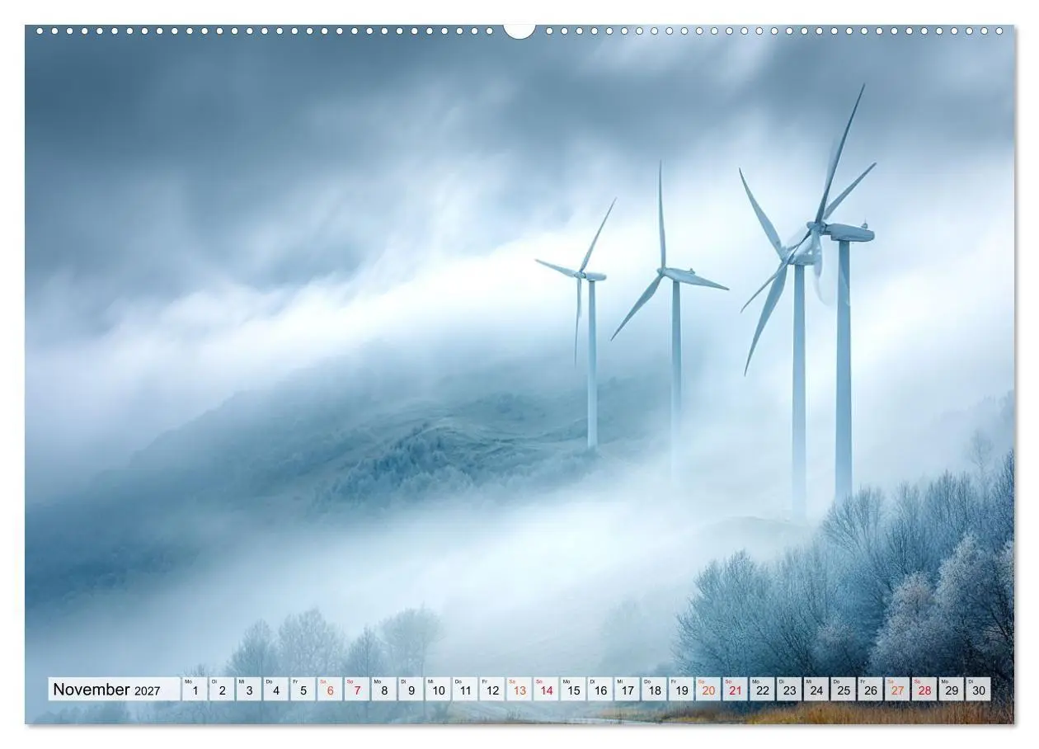Select Sunday 28 in the calendar strip
Image resolution: width=1039 pixels, height=749 pixels.
click(x=925, y=690)
